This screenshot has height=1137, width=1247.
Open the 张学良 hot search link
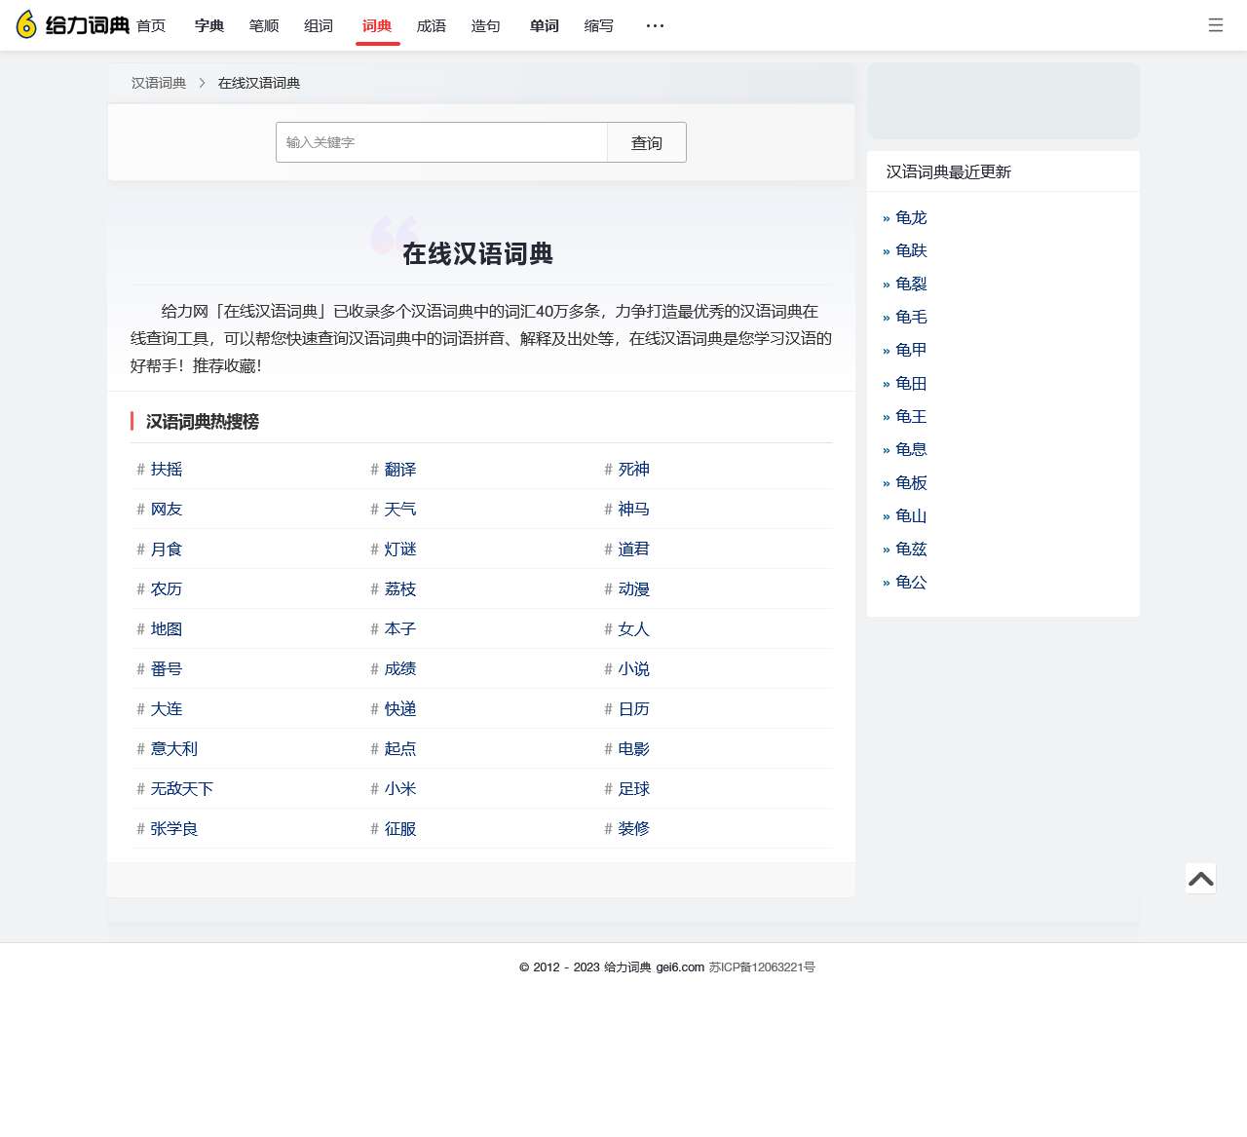pyautogui.click(x=175, y=828)
